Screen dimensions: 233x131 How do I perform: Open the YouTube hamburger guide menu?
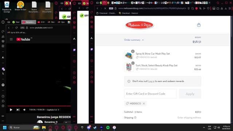pyautogui.click(x=11, y=39)
